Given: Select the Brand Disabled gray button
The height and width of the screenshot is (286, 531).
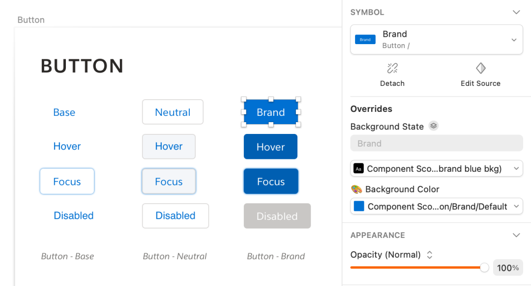Looking at the screenshot, I should [x=277, y=216].
